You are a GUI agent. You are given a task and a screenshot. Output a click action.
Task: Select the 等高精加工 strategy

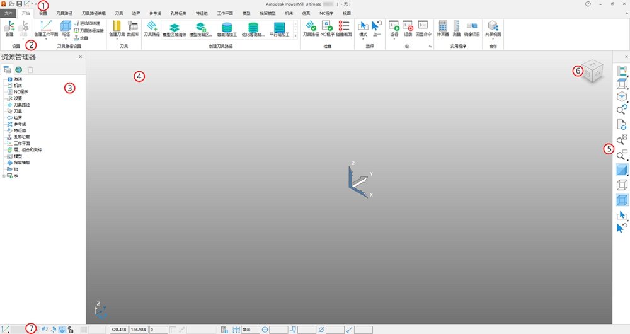point(227,30)
